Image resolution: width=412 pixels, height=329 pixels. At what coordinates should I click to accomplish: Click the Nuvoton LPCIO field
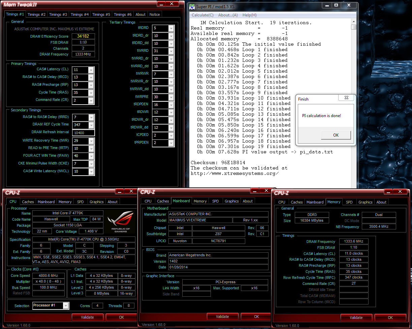180,241
